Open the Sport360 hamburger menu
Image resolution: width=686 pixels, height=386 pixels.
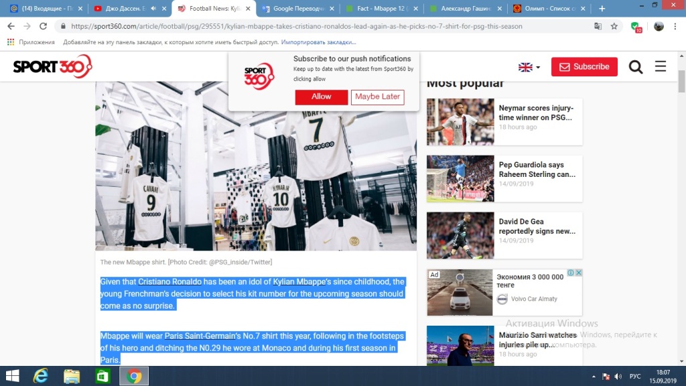point(660,66)
